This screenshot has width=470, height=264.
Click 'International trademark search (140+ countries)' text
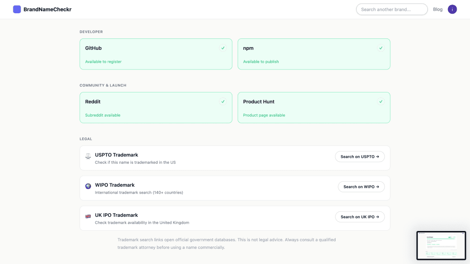tap(139, 192)
